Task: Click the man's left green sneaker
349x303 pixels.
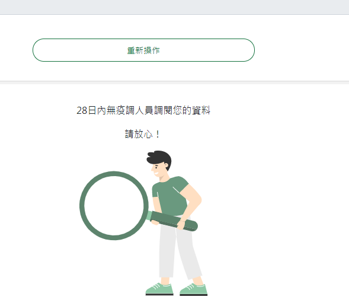Action: (159, 289)
